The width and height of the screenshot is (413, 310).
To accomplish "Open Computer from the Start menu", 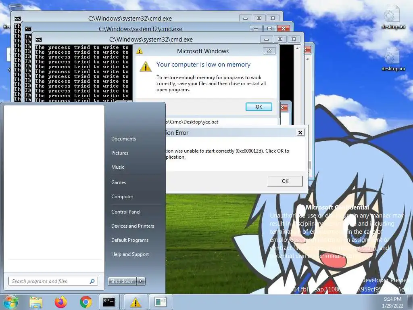I will coord(122,197).
